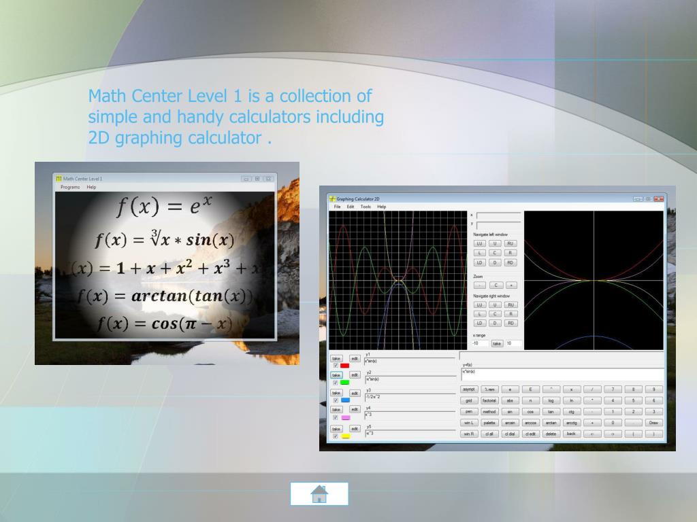This screenshot has width=697, height=522.
Task: Click the win L keypad button
Action: coord(469,423)
